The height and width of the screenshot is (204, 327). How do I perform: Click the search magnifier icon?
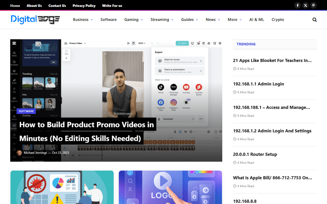(315, 20)
